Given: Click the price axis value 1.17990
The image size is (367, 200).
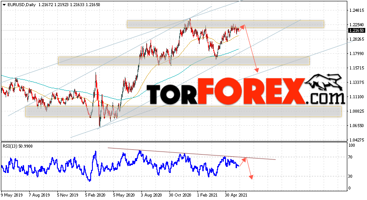Looking at the screenshot, I should tap(356, 54).
